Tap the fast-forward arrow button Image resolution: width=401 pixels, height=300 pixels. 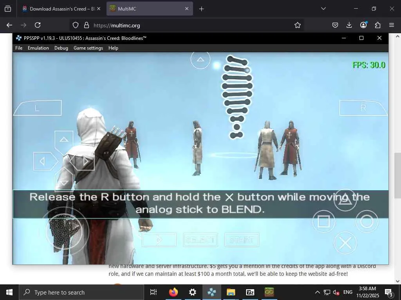tap(159, 240)
